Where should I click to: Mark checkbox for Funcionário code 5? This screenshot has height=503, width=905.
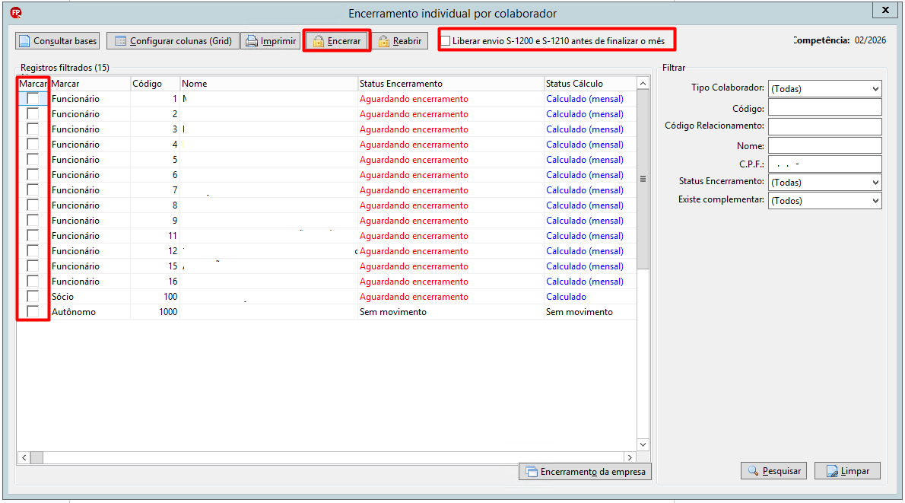click(x=33, y=159)
